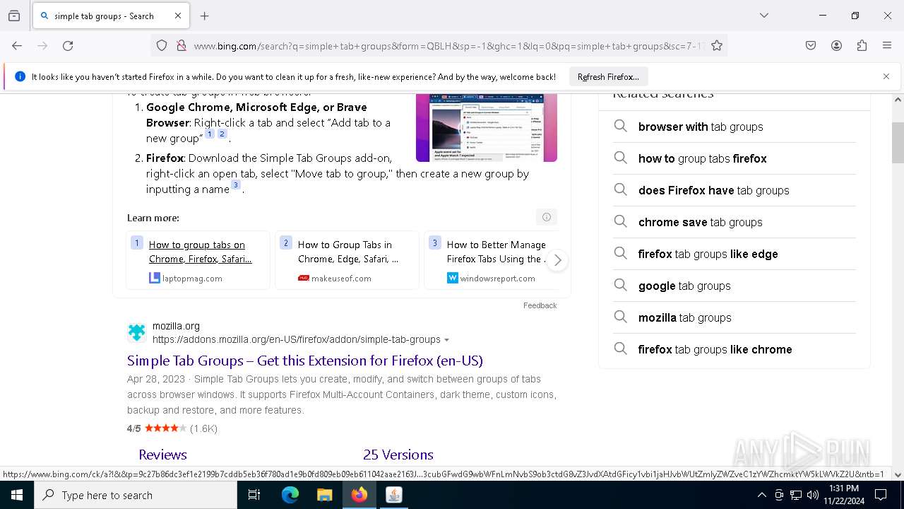
Task: Open the Action Center notifications icon
Action: pyautogui.click(x=881, y=495)
